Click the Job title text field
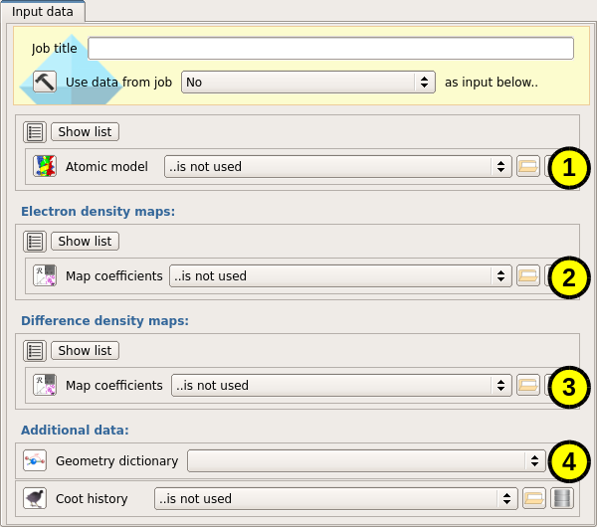Viewport: 597px width, 527px height. pyautogui.click(x=330, y=49)
